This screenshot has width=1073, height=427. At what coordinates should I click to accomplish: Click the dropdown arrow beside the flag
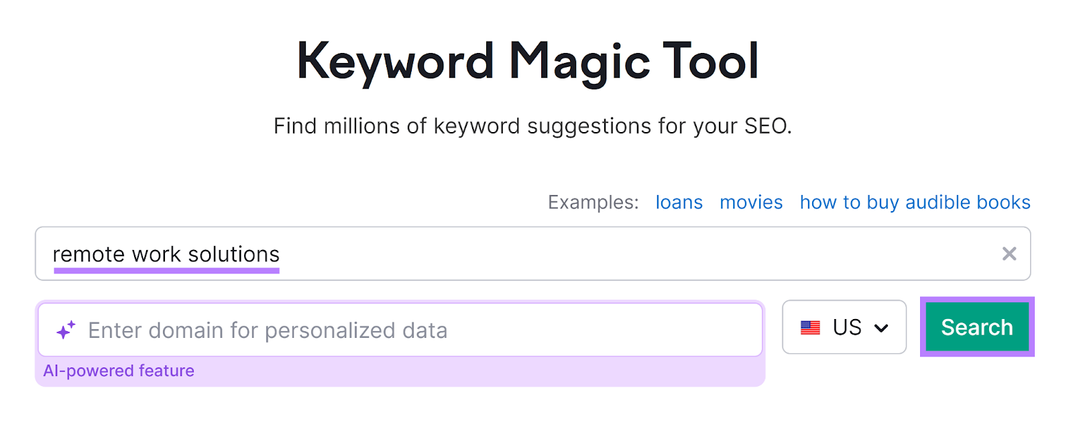[x=882, y=328]
